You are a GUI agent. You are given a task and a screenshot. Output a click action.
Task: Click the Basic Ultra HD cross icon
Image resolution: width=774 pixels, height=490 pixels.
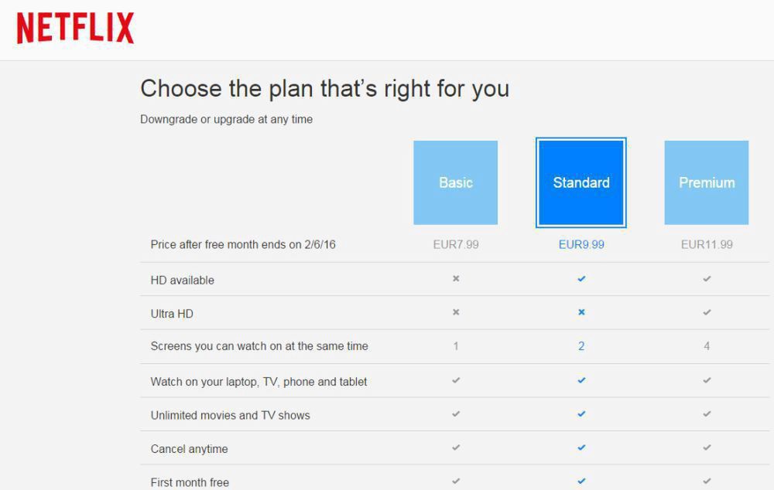click(456, 312)
